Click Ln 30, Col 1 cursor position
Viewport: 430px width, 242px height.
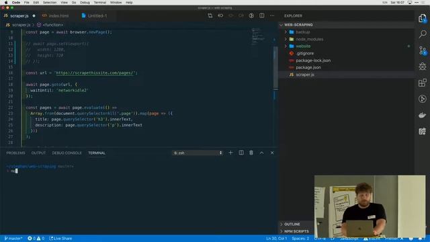[276, 239]
